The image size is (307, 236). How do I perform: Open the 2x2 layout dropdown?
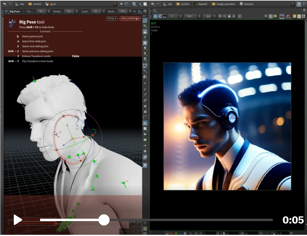click(x=210, y=16)
